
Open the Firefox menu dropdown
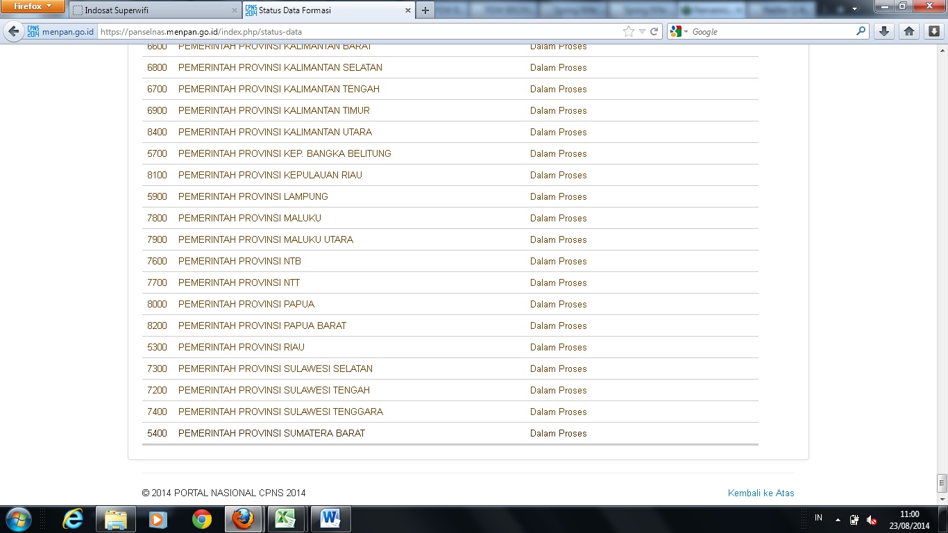point(33,7)
